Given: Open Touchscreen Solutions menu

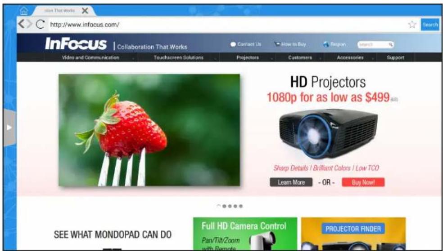Looking at the screenshot, I should click(x=178, y=57).
